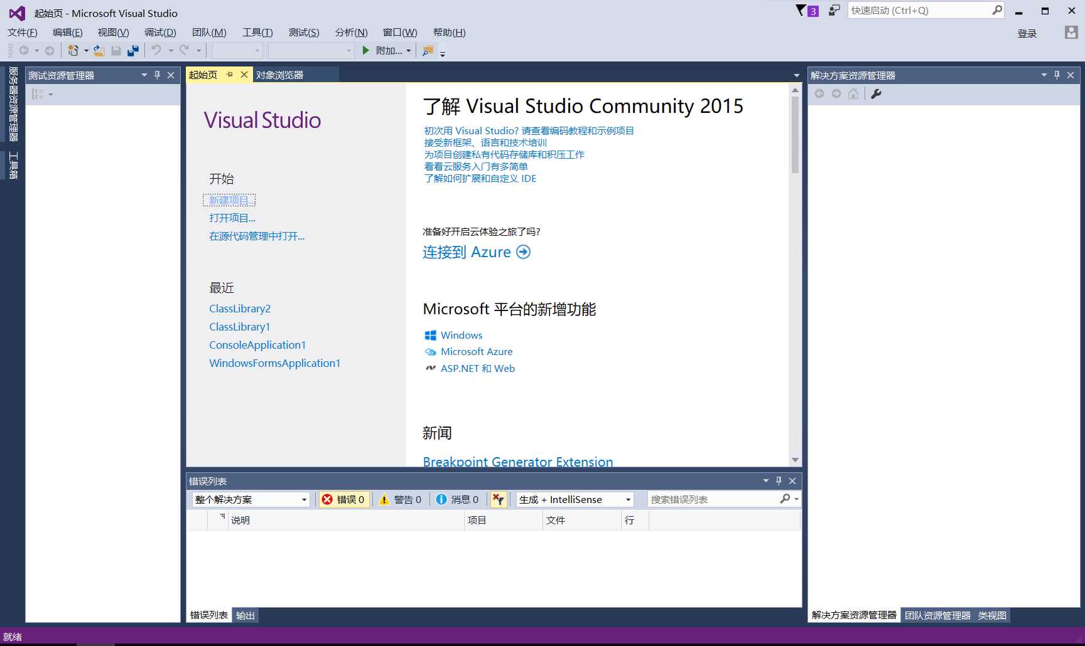This screenshot has width=1085, height=646.
Task: Click the 在源代码管理中打开... link
Action: click(257, 236)
